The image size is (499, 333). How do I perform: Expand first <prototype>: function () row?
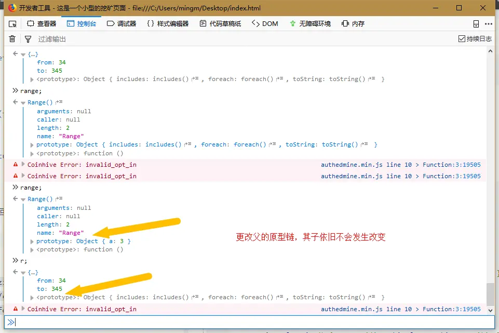click(x=32, y=154)
